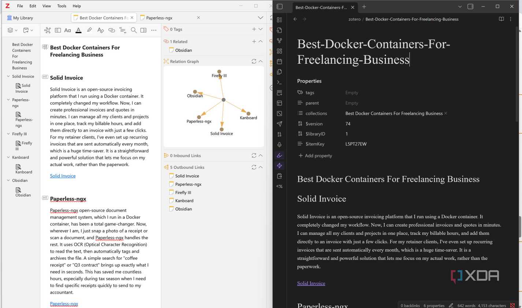Open the daily note calendar icon in Obsidian ribbon
The image size is (522, 308).
click(x=279, y=61)
